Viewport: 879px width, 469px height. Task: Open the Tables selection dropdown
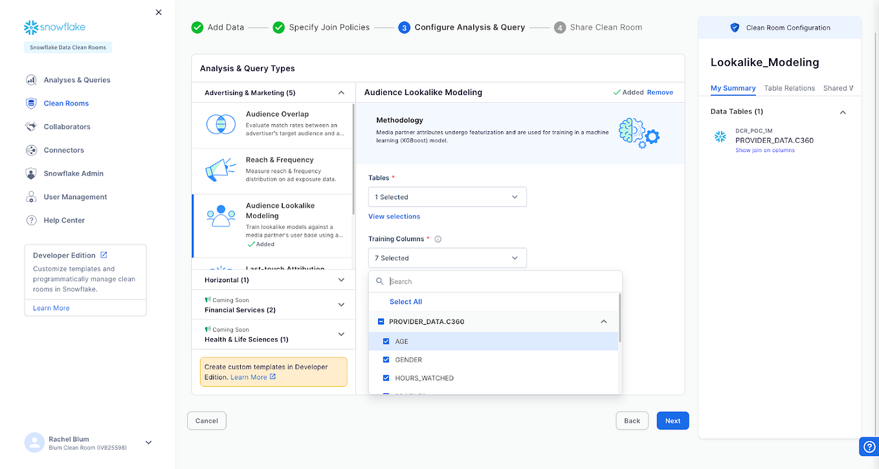coord(447,197)
